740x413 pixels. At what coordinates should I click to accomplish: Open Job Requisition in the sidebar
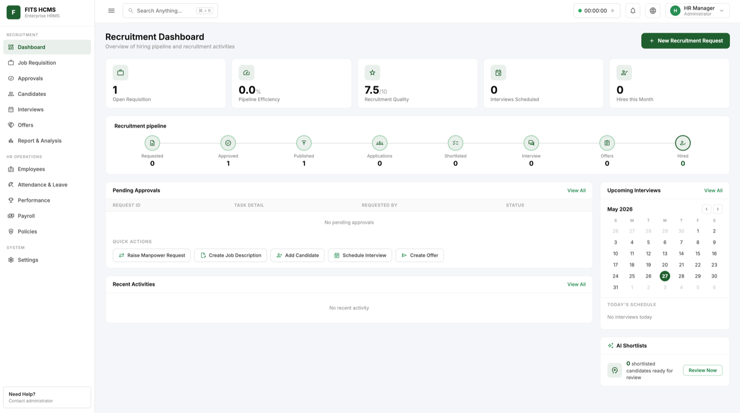coord(47,63)
